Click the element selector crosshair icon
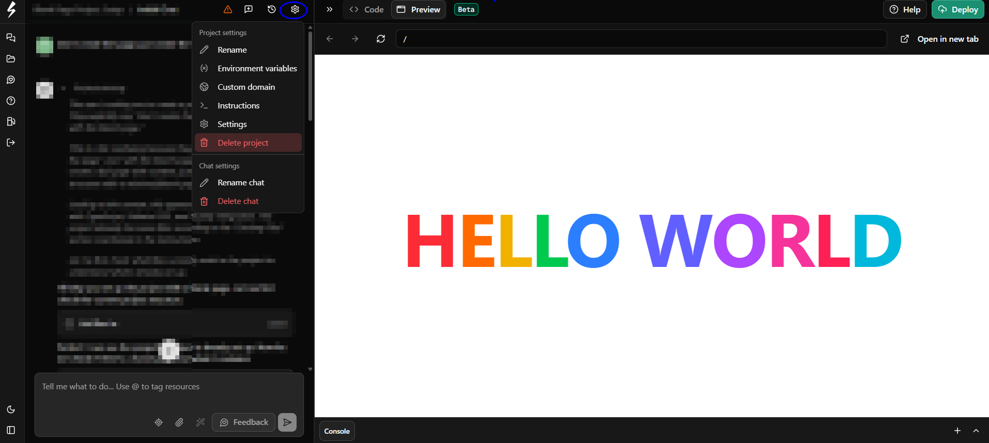The height and width of the screenshot is (443, 989). coord(159,422)
